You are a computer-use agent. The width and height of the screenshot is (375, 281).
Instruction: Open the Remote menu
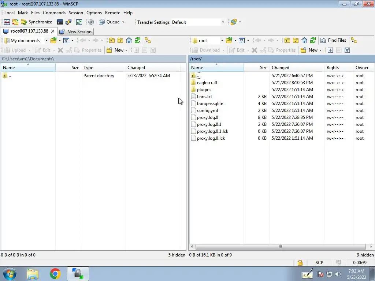pos(113,13)
